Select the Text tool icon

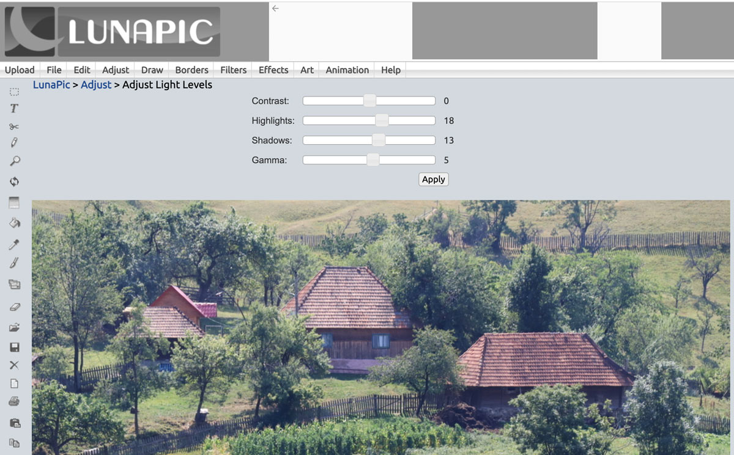point(14,109)
